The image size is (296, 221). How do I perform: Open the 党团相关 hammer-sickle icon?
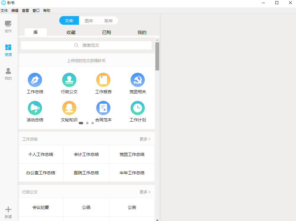tap(138, 80)
